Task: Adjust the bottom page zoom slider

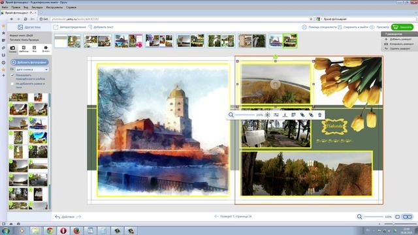Action: pos(374,217)
